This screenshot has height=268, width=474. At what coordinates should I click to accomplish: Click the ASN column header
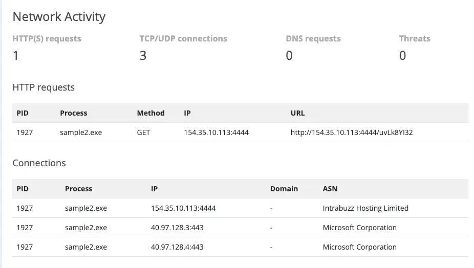[x=330, y=189]
